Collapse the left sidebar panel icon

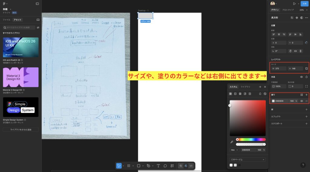click(x=37, y=4)
